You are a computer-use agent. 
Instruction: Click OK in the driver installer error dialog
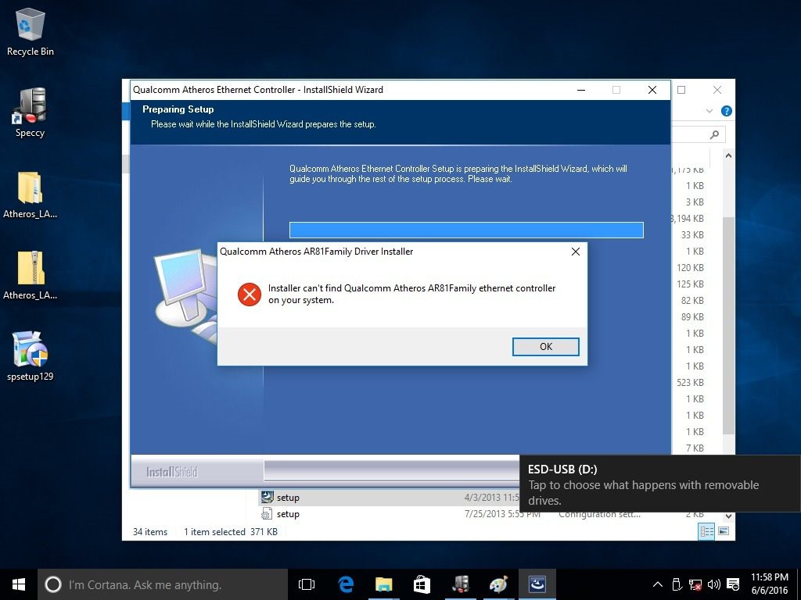[545, 346]
